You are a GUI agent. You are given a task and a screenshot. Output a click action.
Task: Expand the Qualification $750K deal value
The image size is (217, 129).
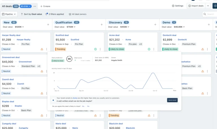tap(71, 27)
